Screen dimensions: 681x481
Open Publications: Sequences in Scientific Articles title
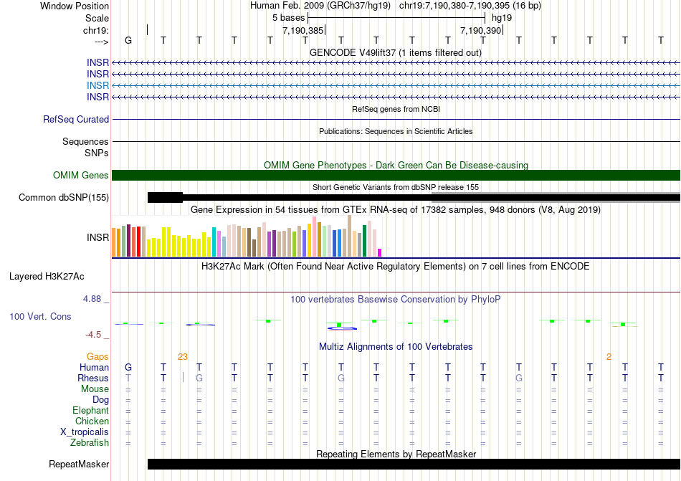coord(396,131)
